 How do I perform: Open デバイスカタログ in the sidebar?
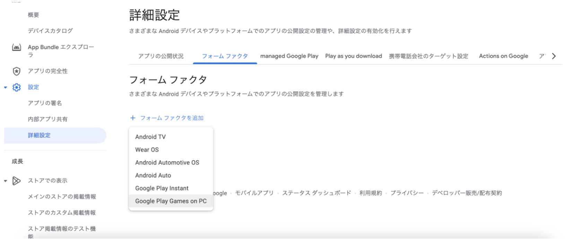50,31
